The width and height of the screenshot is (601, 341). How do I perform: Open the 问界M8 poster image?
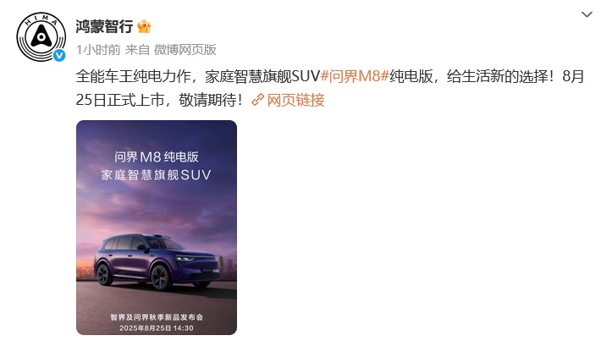pyautogui.click(x=157, y=228)
